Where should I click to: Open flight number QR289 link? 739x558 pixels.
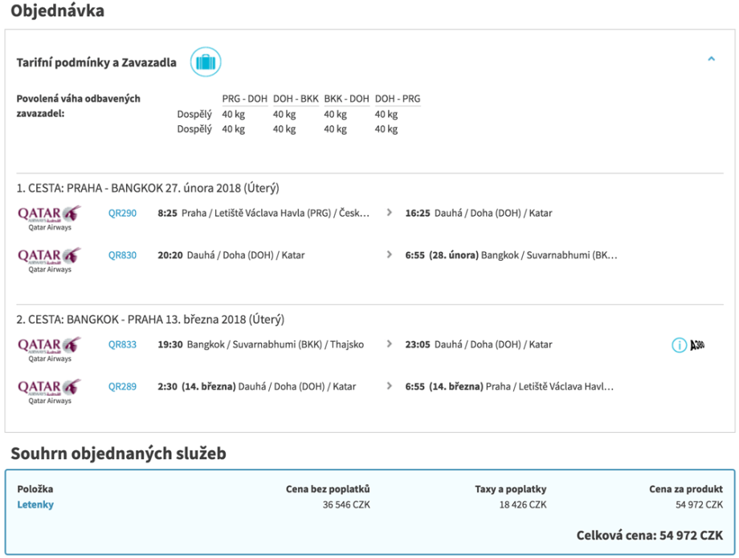tap(122, 387)
